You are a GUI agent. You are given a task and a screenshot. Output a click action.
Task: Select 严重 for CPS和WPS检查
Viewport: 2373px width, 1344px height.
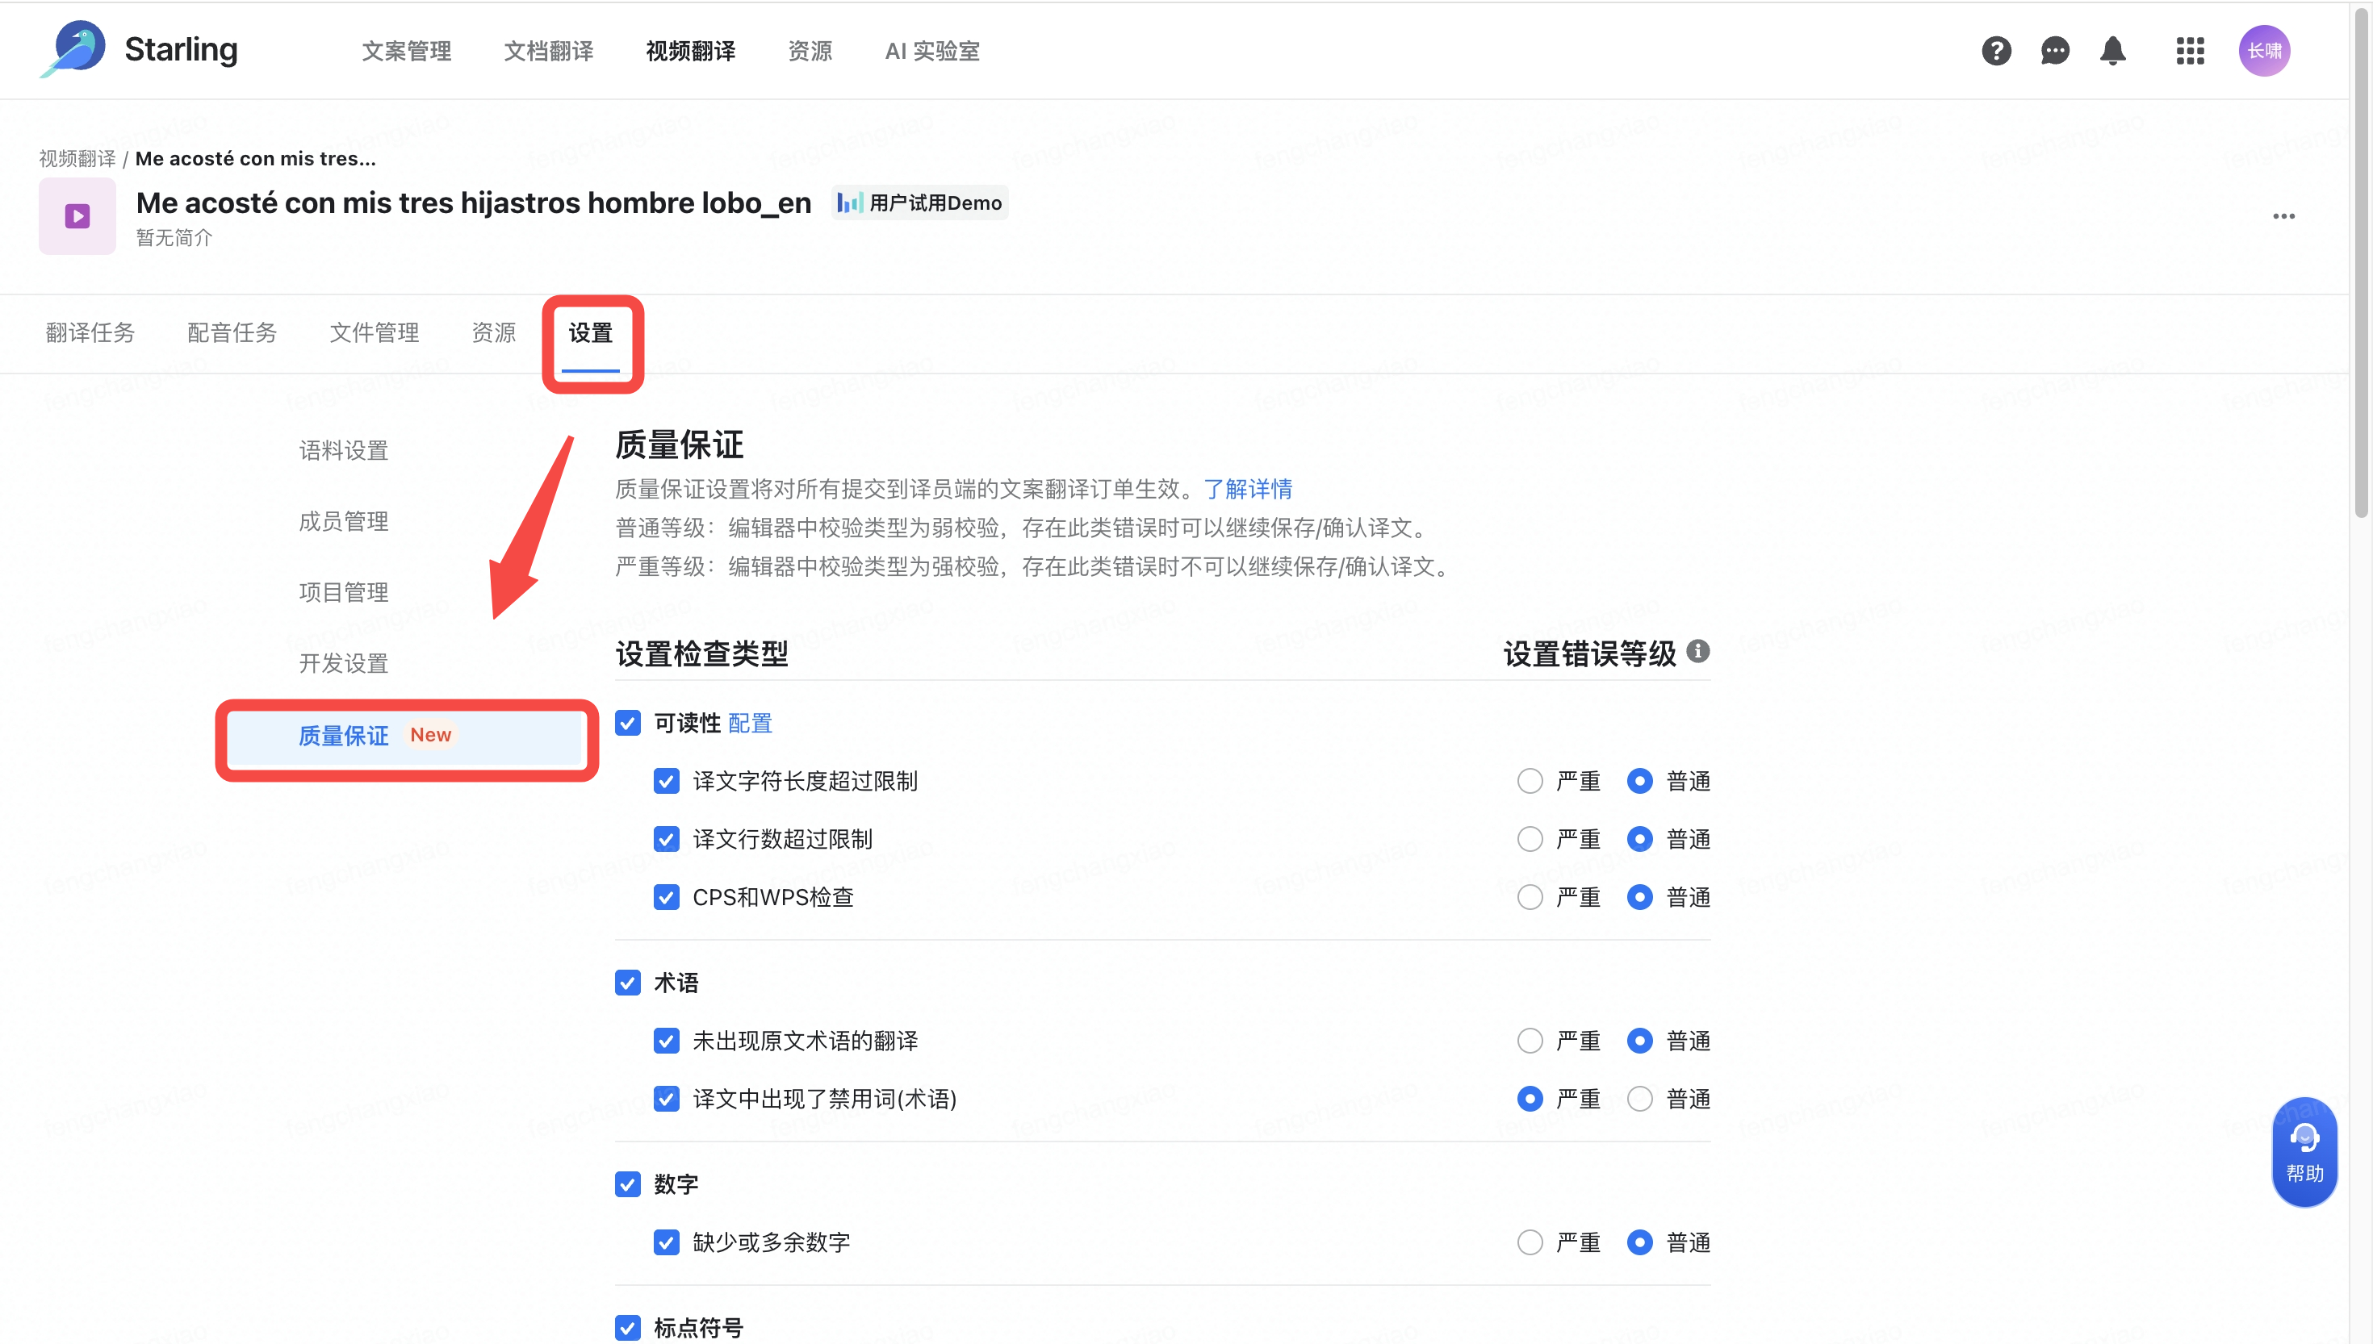(1530, 897)
